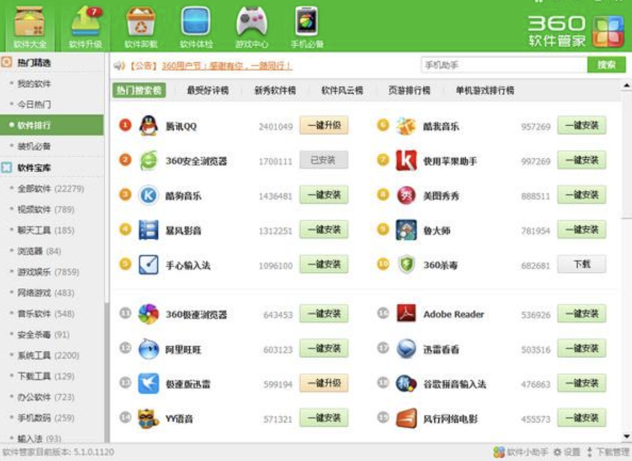Switch to the 热门搜索榜 tab
Screen dimensions: 632x461
pos(138,91)
